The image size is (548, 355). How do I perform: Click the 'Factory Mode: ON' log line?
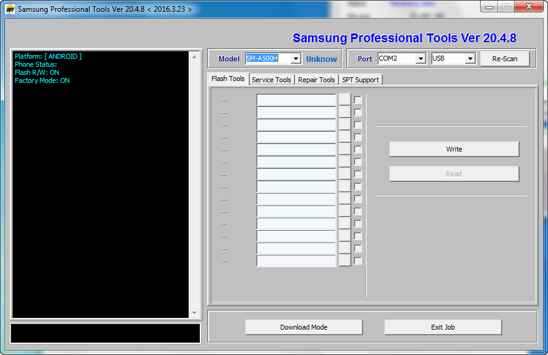click(x=42, y=80)
